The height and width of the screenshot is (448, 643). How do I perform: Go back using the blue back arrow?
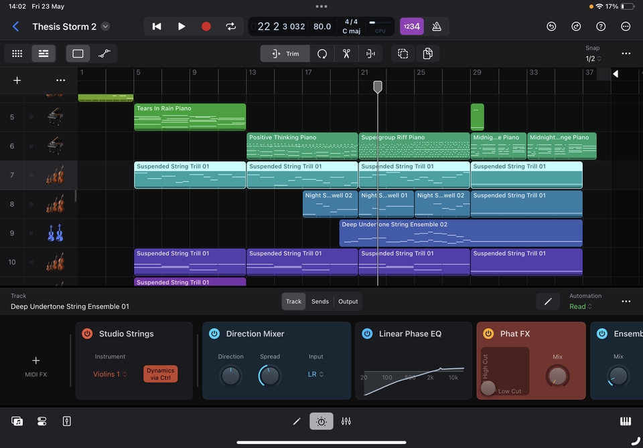coord(15,27)
